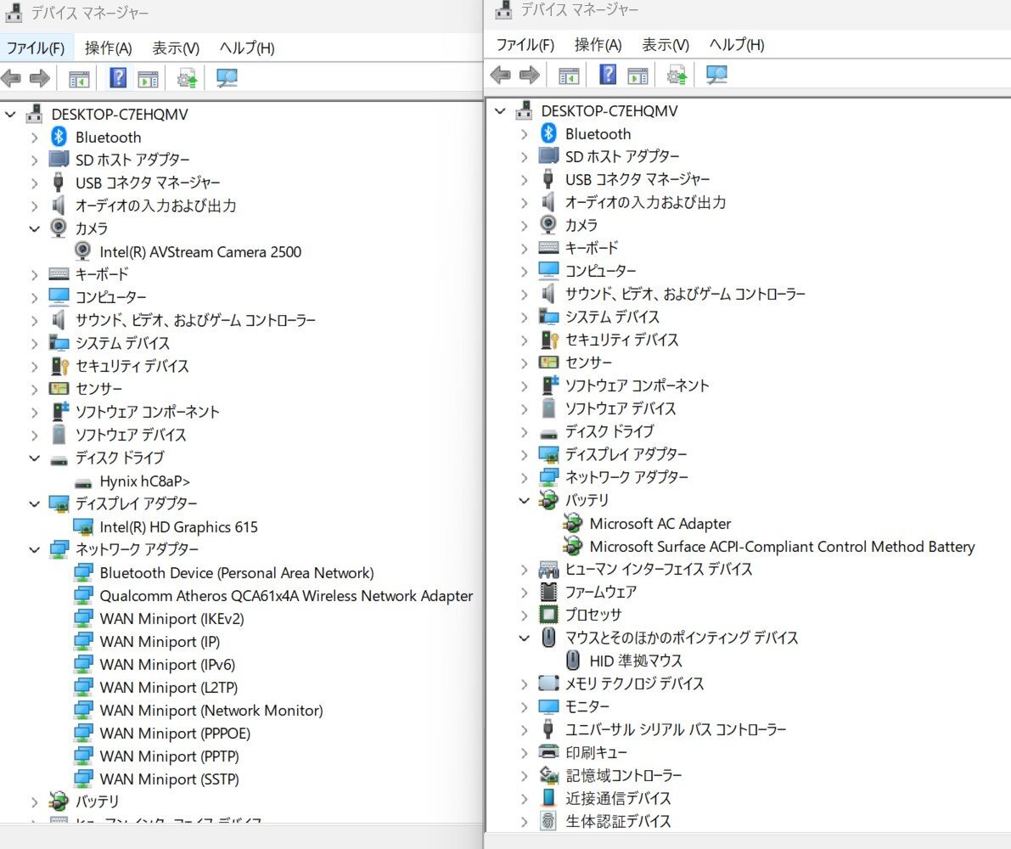This screenshot has height=849, width=1011.
Task: Select Microsoft AC Adapter device
Action: click(660, 524)
